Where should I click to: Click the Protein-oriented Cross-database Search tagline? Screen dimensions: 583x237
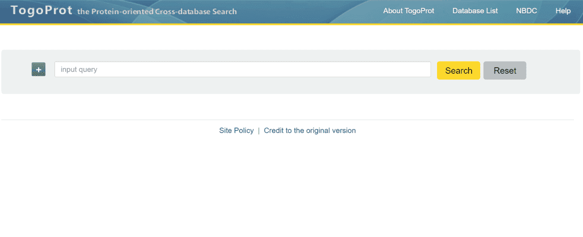point(157,12)
